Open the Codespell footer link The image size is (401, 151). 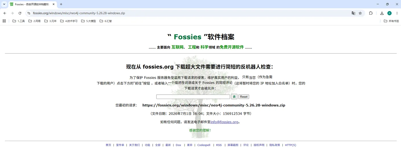pos(204,145)
